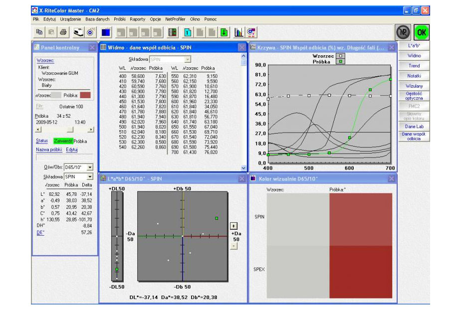Screen dimensions: 464x309
Task: Click the Gęstość optyczna side button
Action: [x=414, y=96]
